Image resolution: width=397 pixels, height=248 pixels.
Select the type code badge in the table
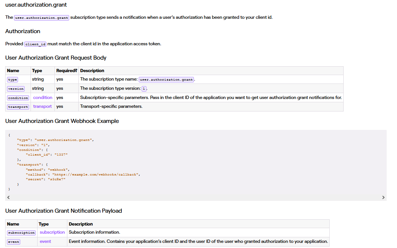coord(12,79)
